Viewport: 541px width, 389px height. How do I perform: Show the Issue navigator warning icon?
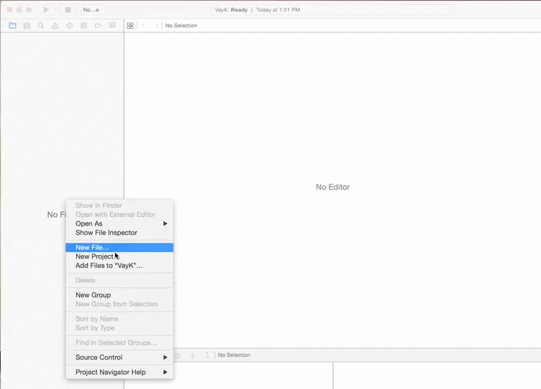click(x=55, y=25)
